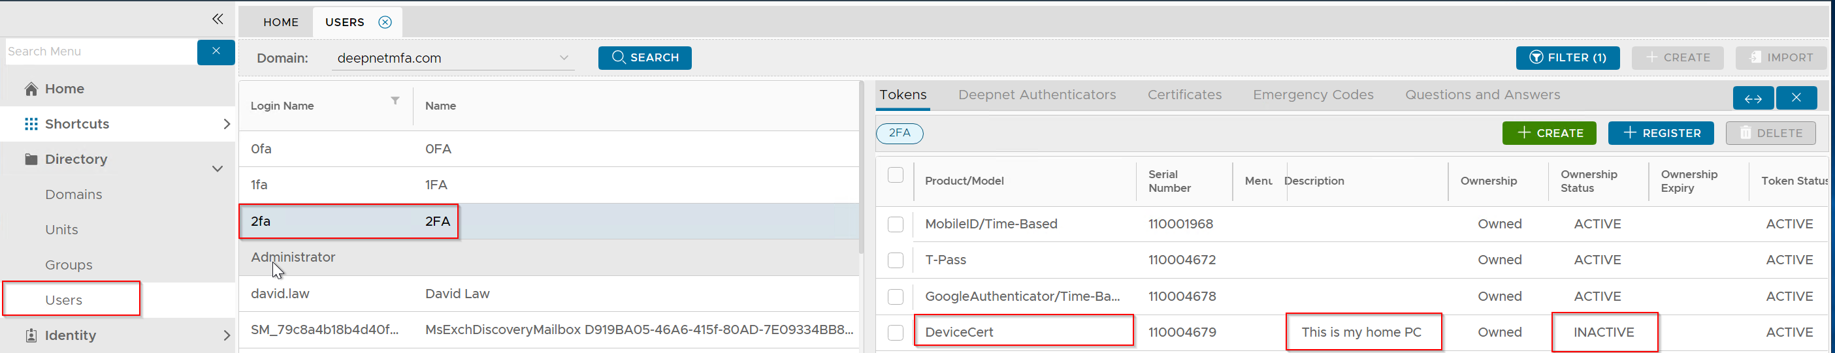Viewport: 1835px width, 353px height.
Task: Close the USERS tab
Action: [385, 22]
